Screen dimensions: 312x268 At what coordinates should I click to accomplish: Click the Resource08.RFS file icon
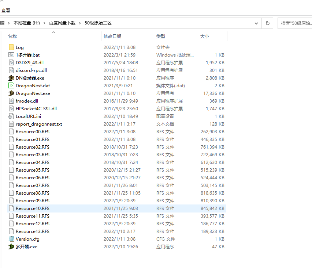point(11,193)
